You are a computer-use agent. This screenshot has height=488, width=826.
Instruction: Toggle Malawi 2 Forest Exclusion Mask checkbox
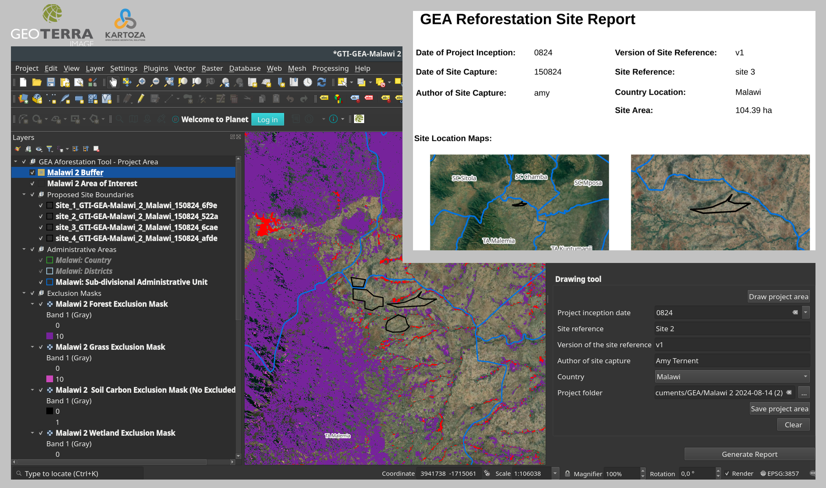coord(41,304)
